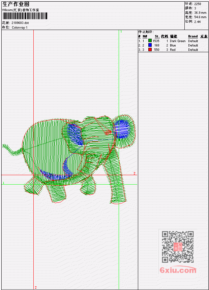
Task: Select the Colorway 1 text
Action: tap(20, 28)
